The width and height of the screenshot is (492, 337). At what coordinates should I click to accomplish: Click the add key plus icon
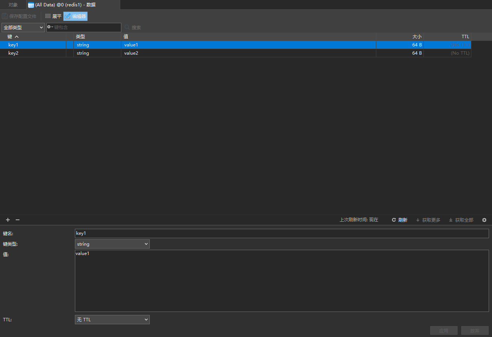click(x=8, y=220)
